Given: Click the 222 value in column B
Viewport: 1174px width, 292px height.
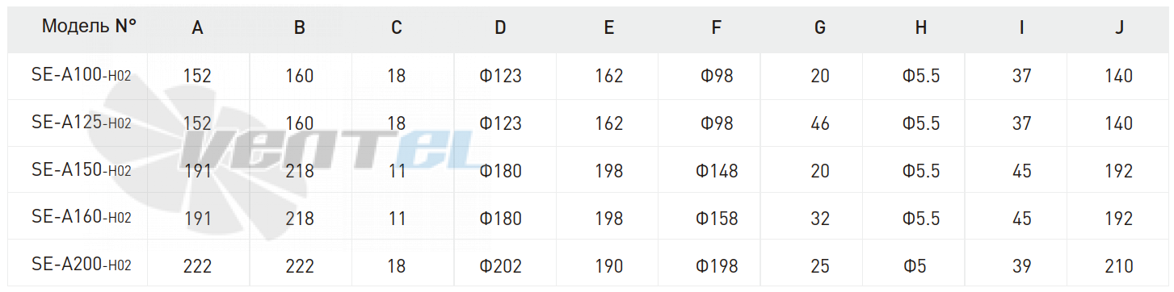Looking at the screenshot, I should pyautogui.click(x=300, y=266).
